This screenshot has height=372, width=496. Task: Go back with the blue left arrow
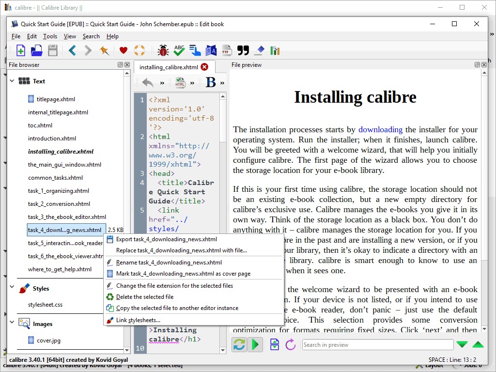click(x=73, y=50)
